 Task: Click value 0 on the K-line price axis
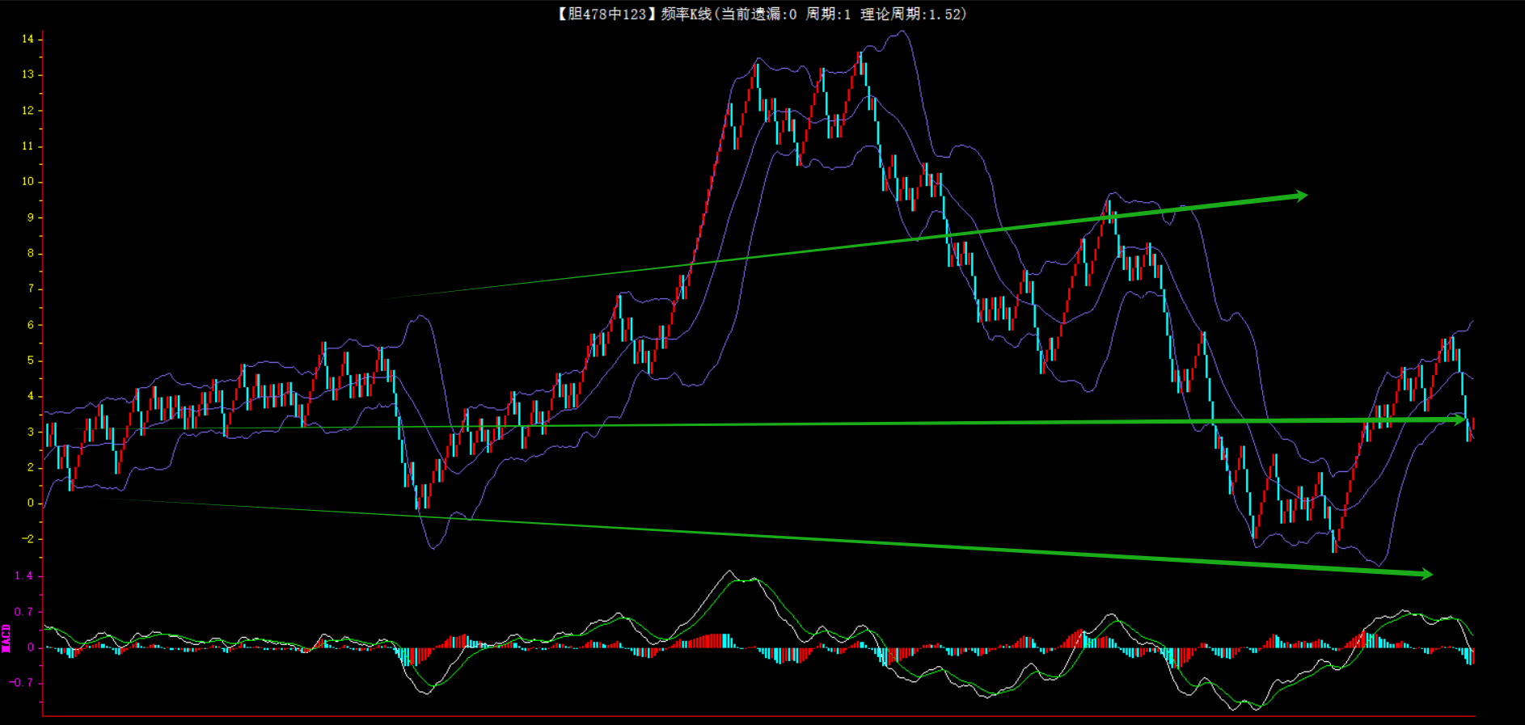pos(31,503)
